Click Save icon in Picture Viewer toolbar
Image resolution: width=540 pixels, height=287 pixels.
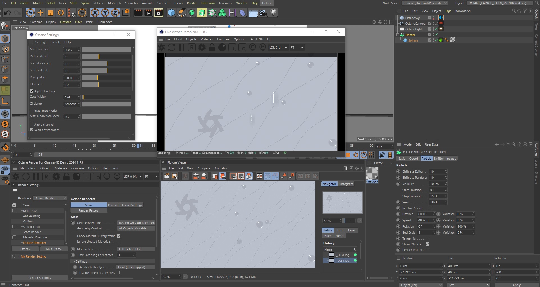click(x=175, y=176)
